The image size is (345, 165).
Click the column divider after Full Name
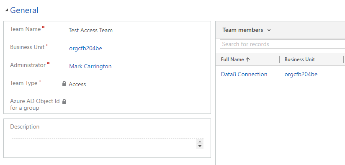(280, 59)
